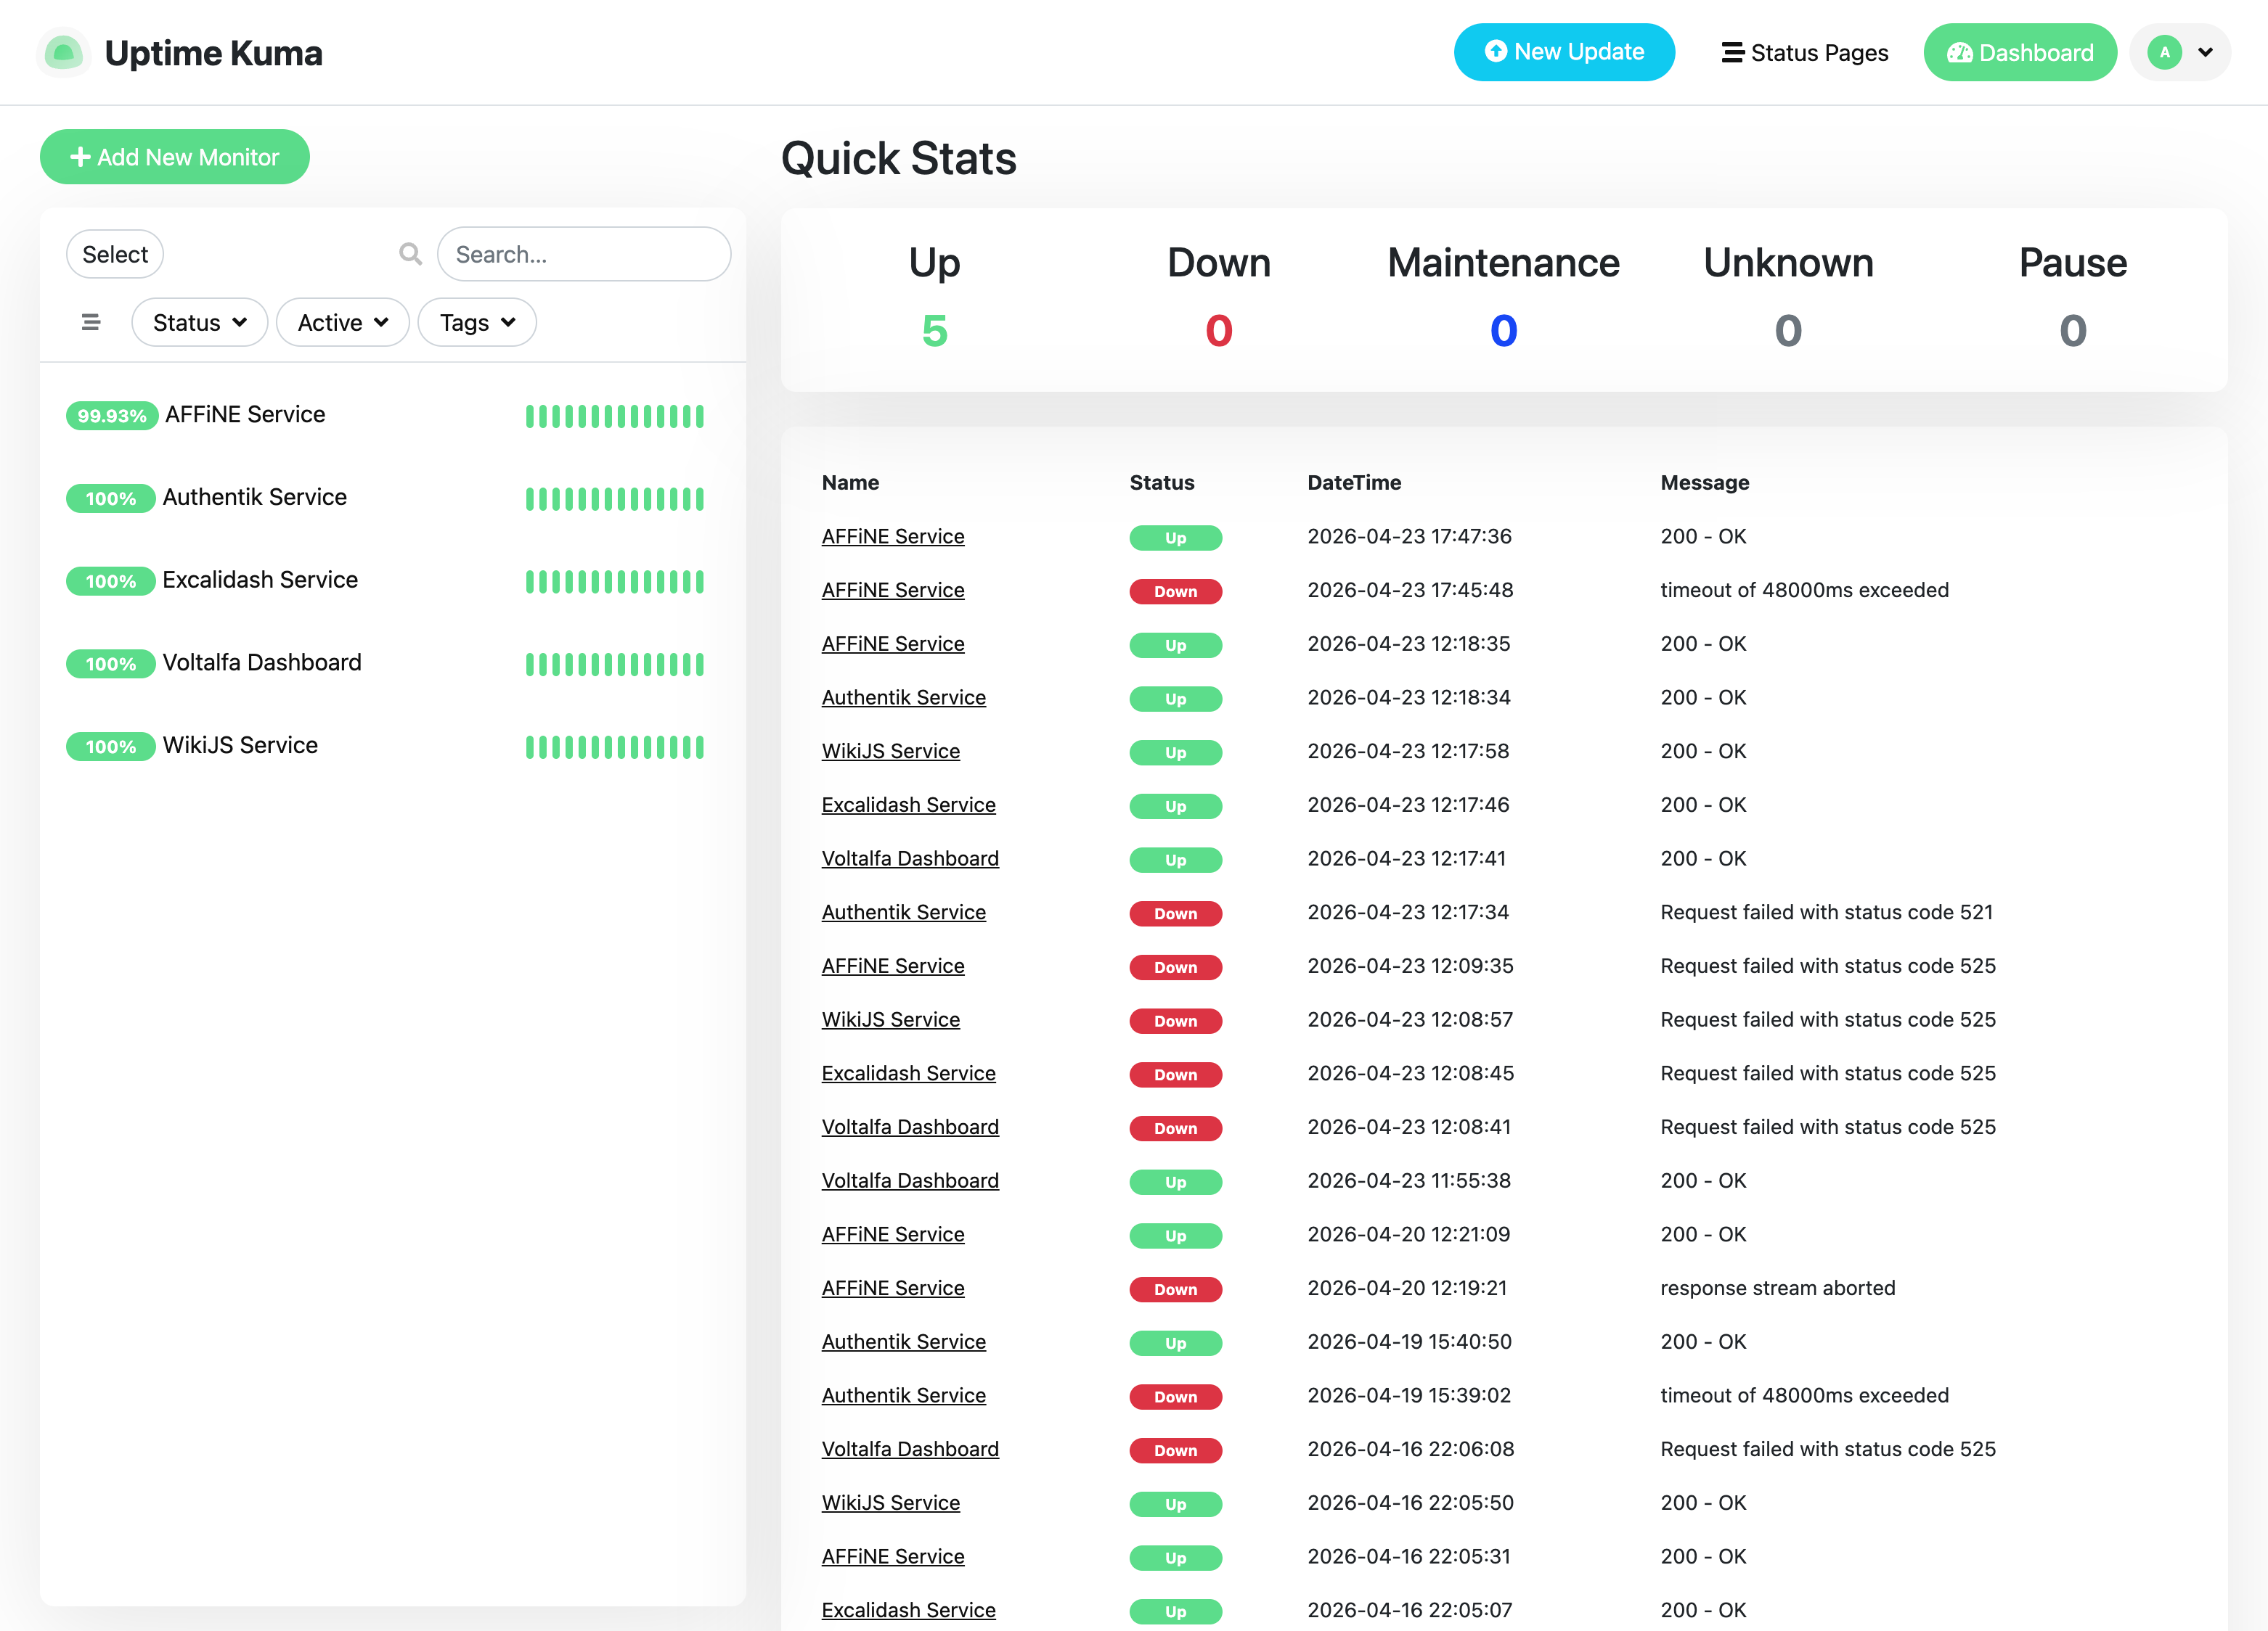Screen dimensions: 2268x1631
Task: Click Voltalfa Dashboard link at 12:17:41
Action: (x=910, y=858)
